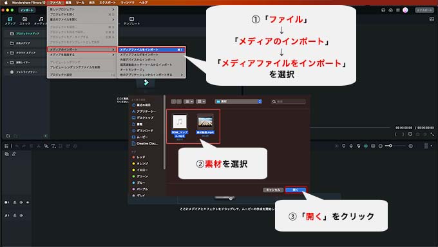Open the メディア tab in the top toolbar
The width and height of the screenshot is (438, 247).
tap(10, 21)
